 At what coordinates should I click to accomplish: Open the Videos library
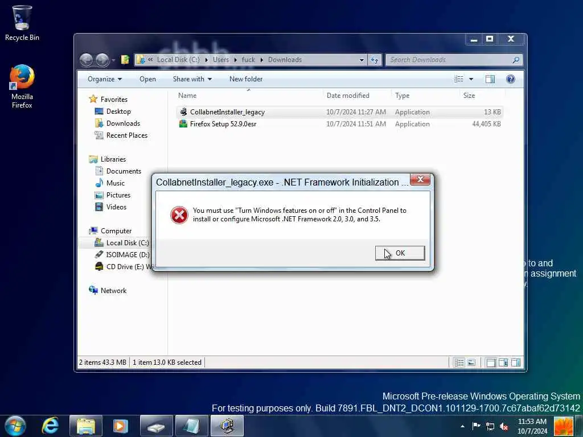tap(116, 207)
